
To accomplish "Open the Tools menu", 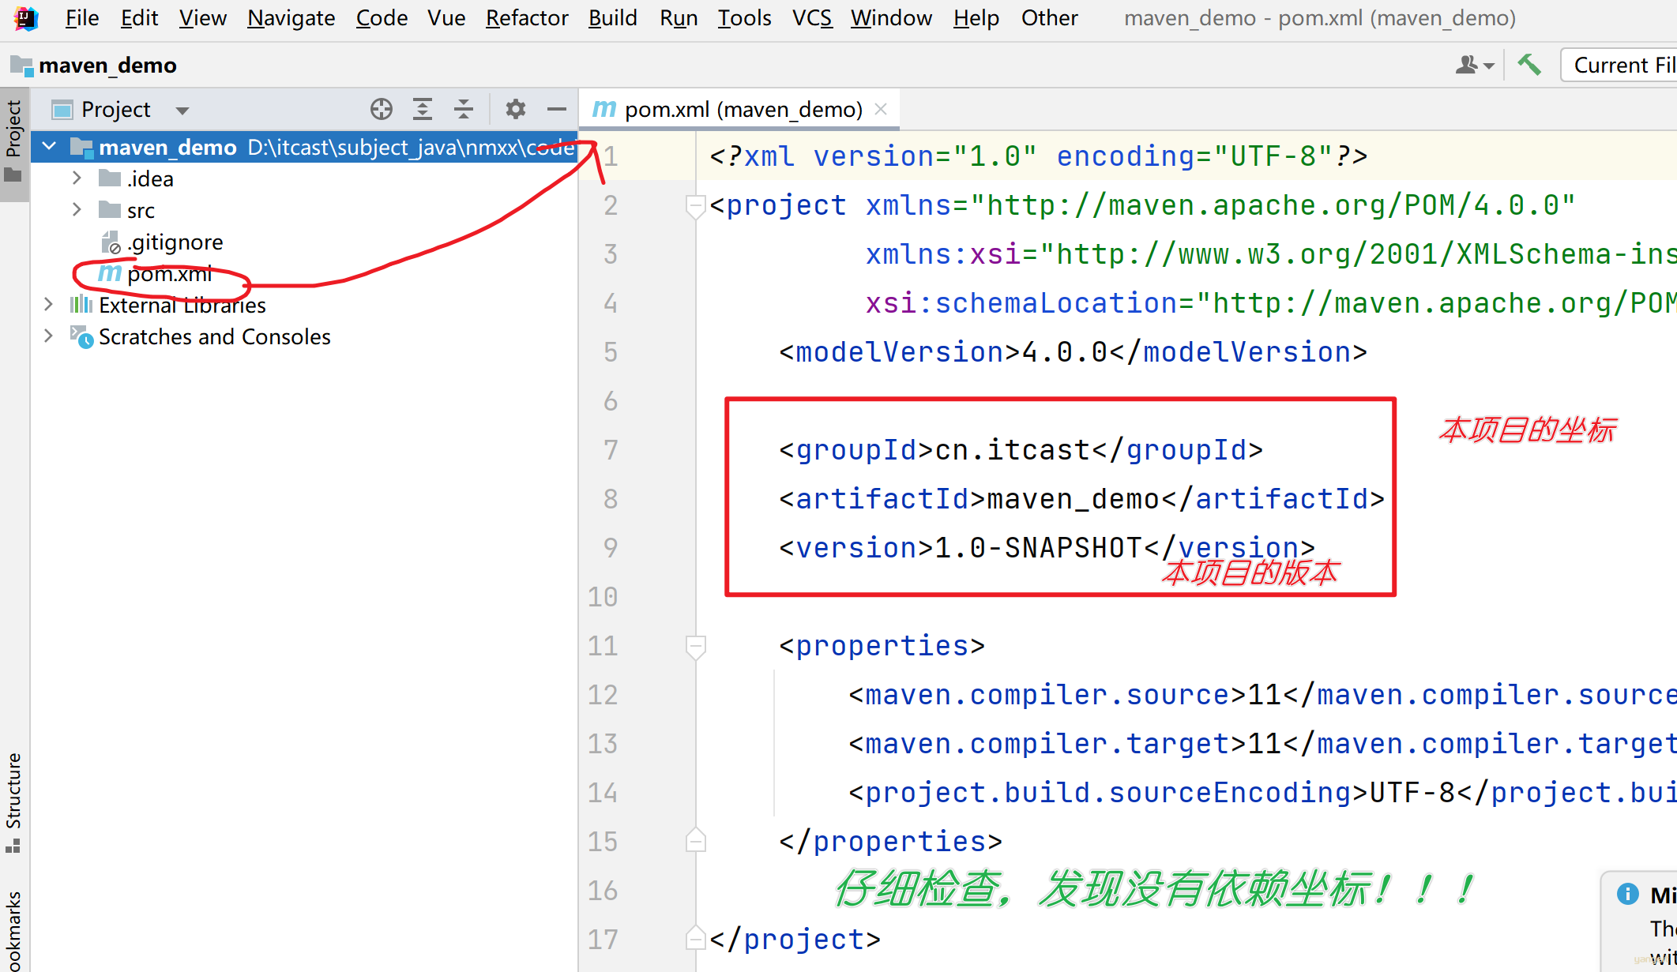I will (744, 17).
